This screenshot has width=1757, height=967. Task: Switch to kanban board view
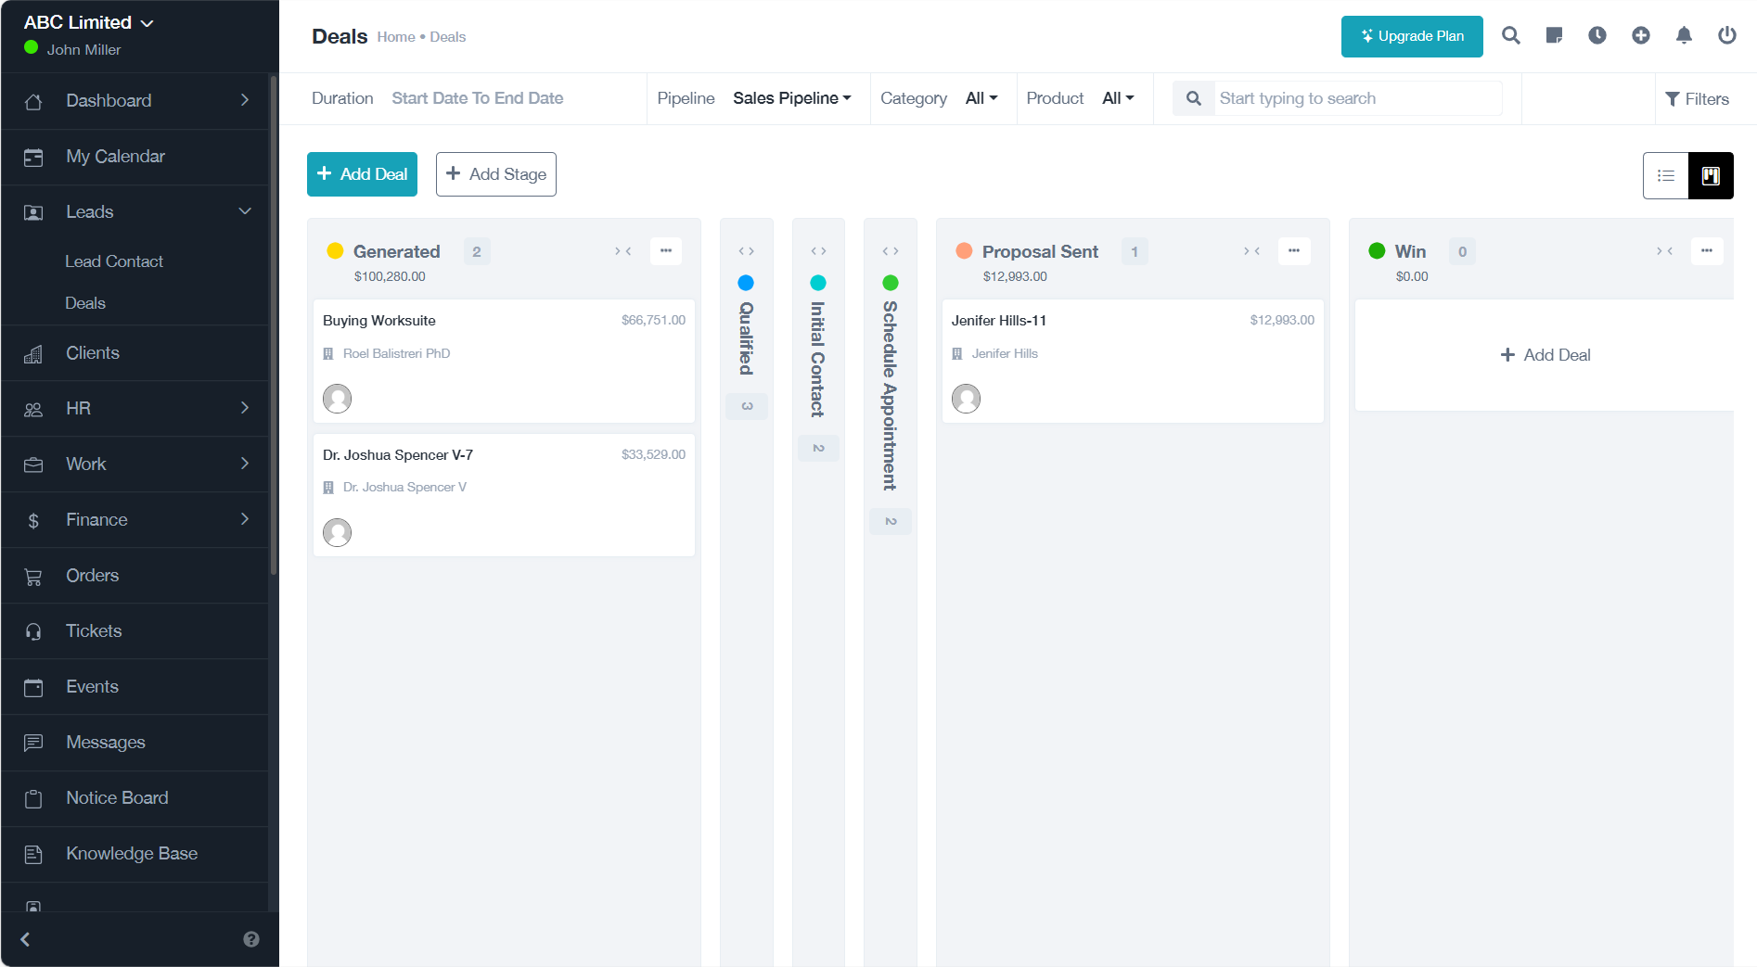tap(1710, 176)
